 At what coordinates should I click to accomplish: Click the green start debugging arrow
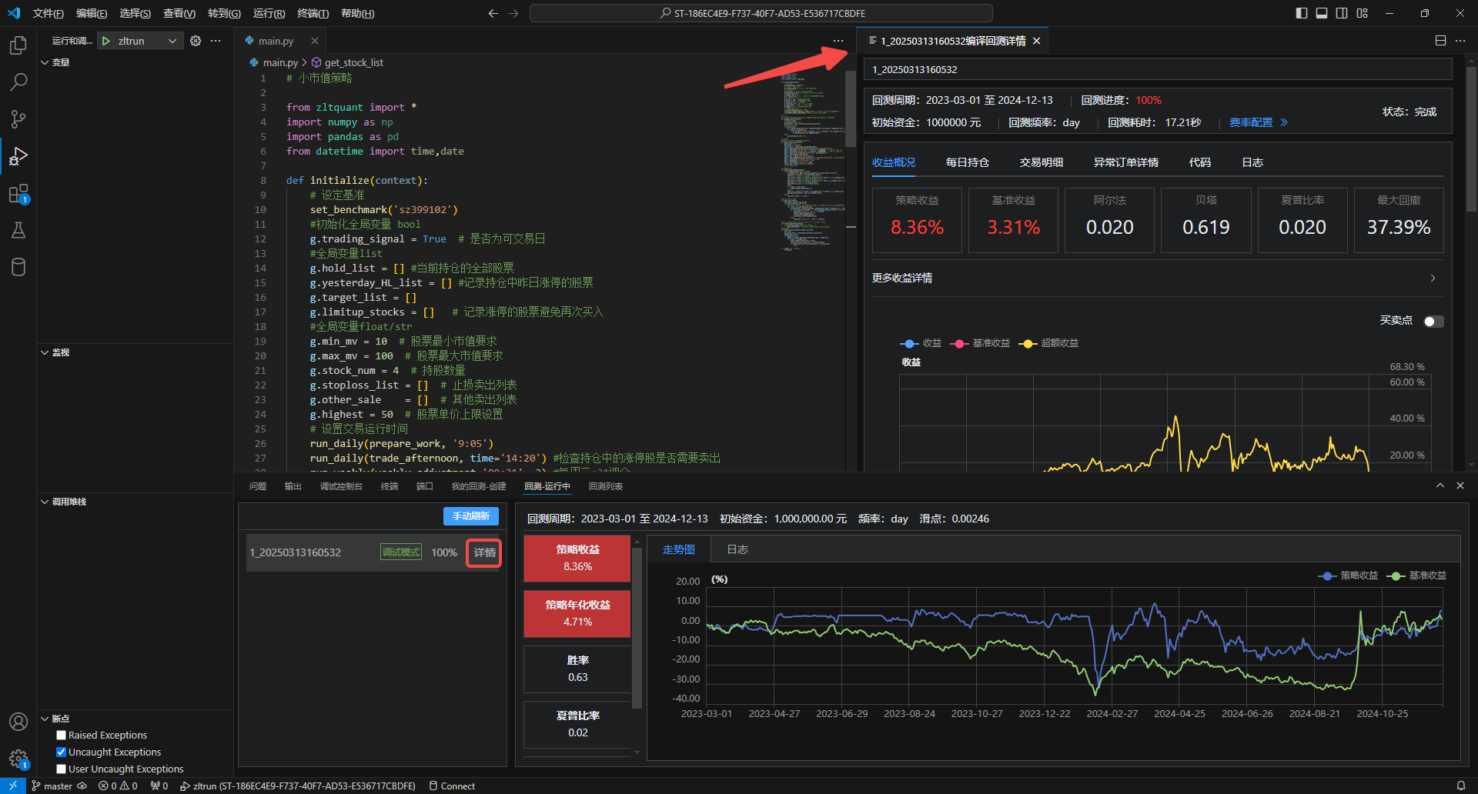point(106,41)
